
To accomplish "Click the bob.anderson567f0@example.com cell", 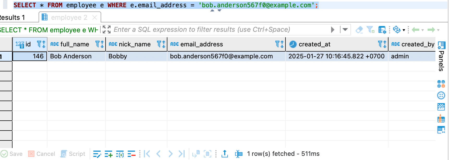I will (x=226, y=56).
